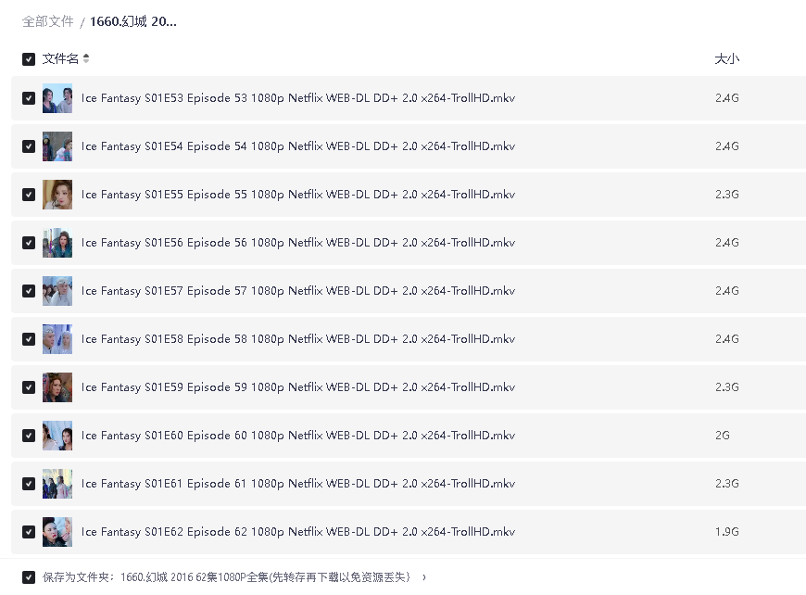The image size is (806, 595).
Task: Open Ice Fantasy S01E56 file name
Action: click(x=297, y=243)
